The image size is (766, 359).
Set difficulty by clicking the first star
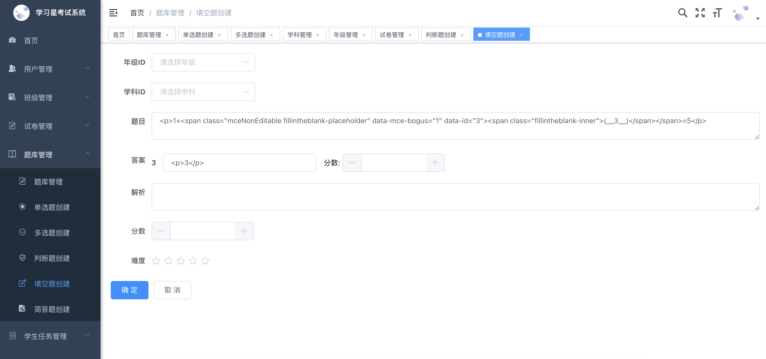click(x=156, y=261)
